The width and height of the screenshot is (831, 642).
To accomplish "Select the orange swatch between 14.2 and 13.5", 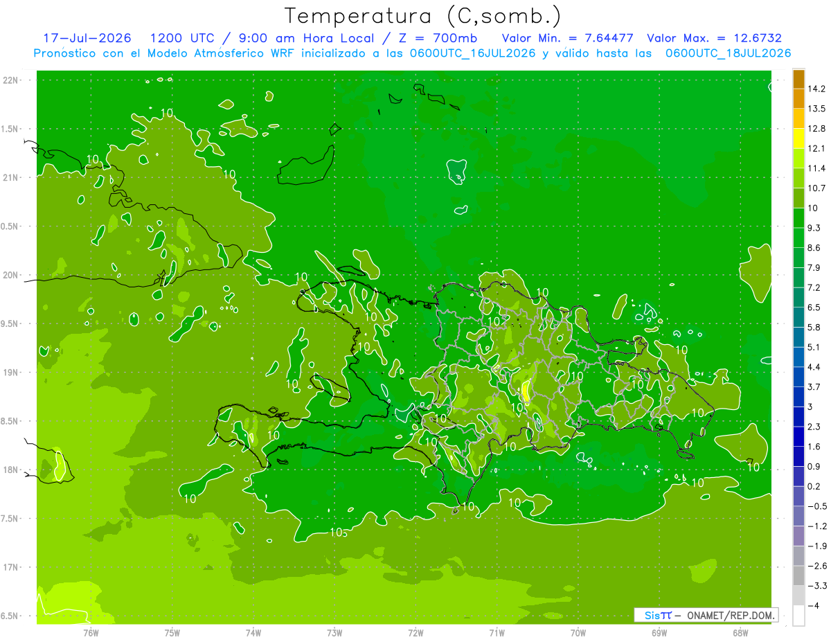I will pyautogui.click(x=798, y=99).
